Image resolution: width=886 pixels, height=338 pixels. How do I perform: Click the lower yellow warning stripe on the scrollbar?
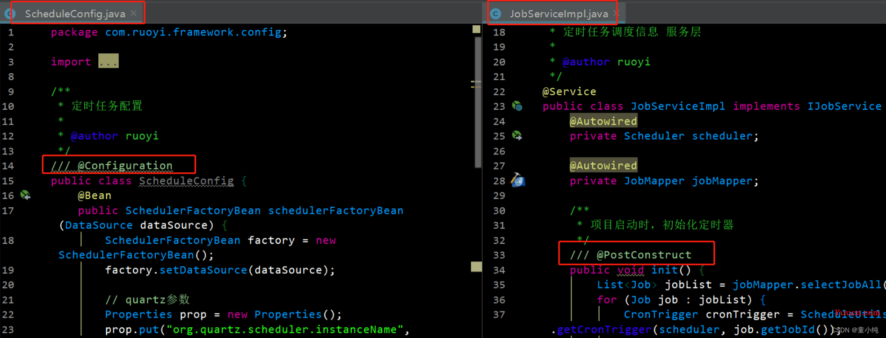tap(476, 267)
